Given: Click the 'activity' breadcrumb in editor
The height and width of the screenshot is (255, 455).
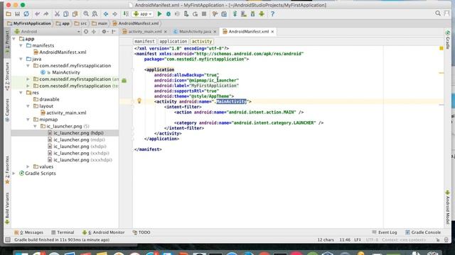Looking at the screenshot, I should [x=202, y=41].
